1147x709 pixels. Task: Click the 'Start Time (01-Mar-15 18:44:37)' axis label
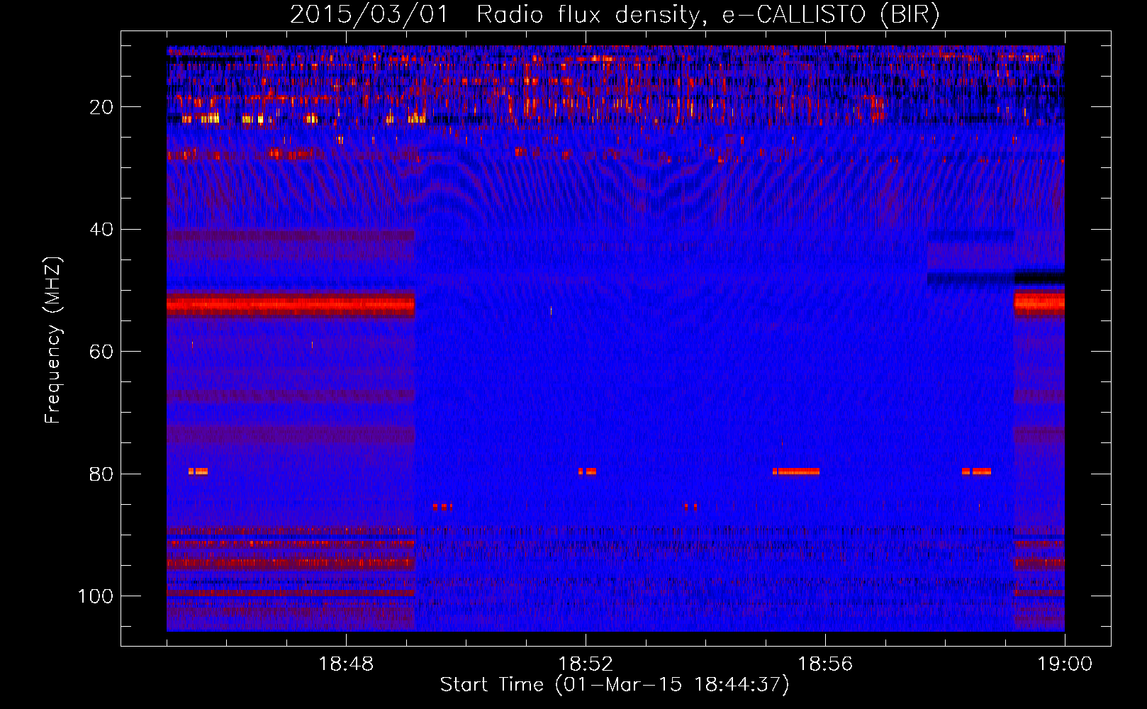tap(615, 685)
